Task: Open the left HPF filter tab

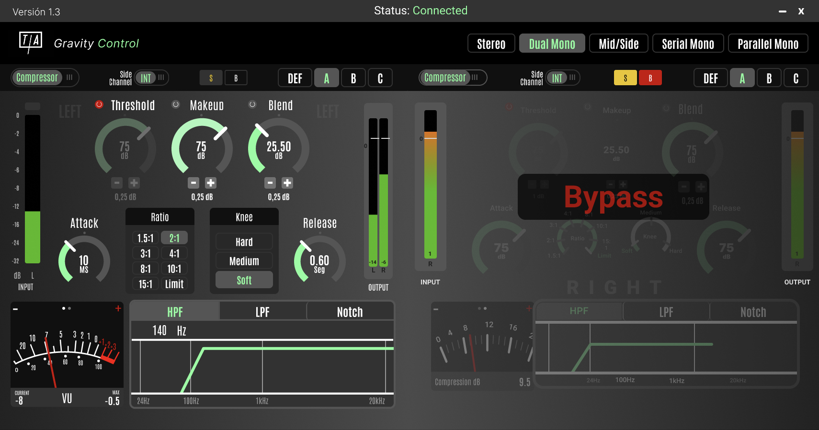Action: pyautogui.click(x=175, y=312)
